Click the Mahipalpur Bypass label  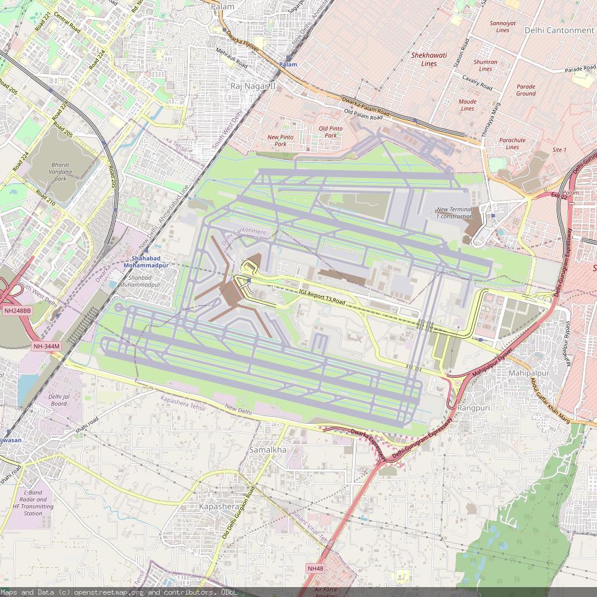pyautogui.click(x=568, y=343)
